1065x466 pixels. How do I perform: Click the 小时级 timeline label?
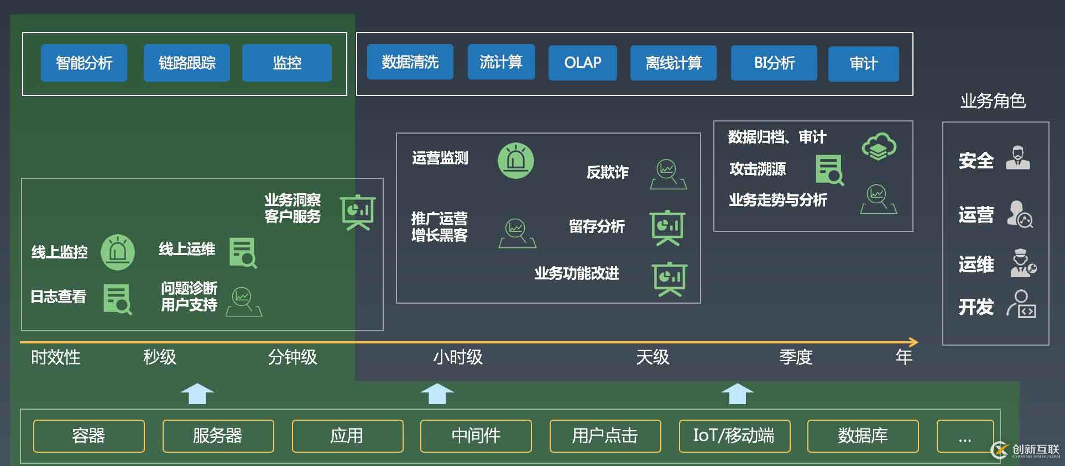[x=458, y=358]
